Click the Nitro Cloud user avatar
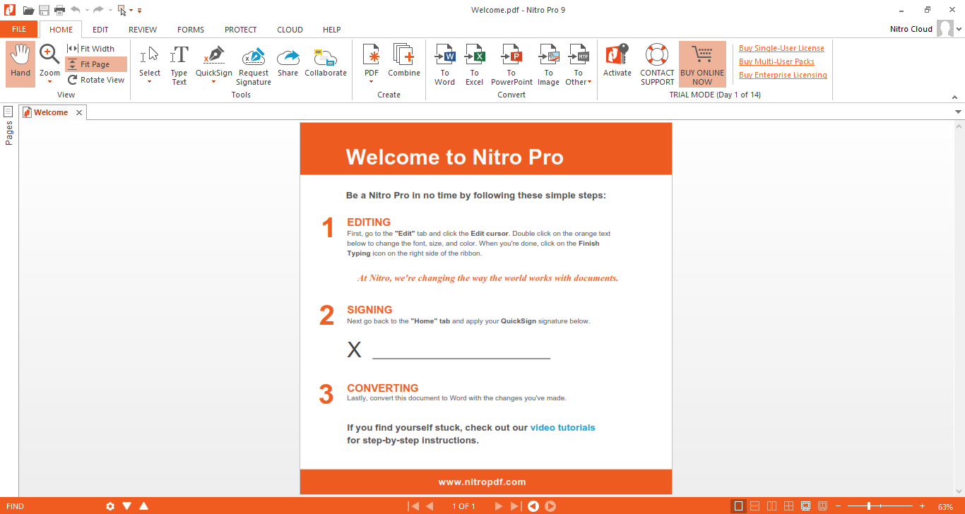 click(945, 29)
